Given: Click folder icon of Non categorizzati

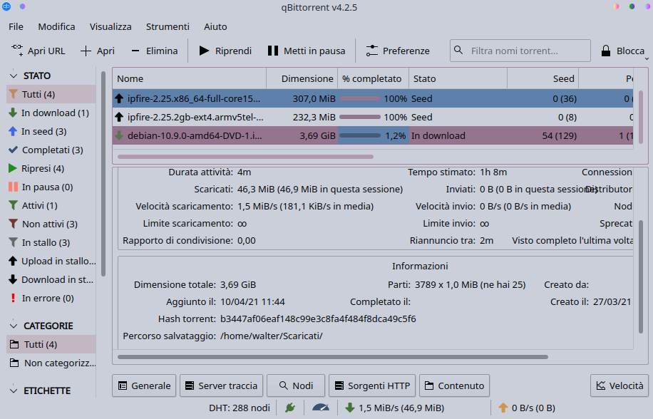Looking at the screenshot, I should click(x=14, y=363).
